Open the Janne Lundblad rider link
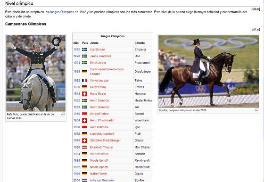Image resolution: width=264 pixels, height=182 pixels. [x=100, y=56]
